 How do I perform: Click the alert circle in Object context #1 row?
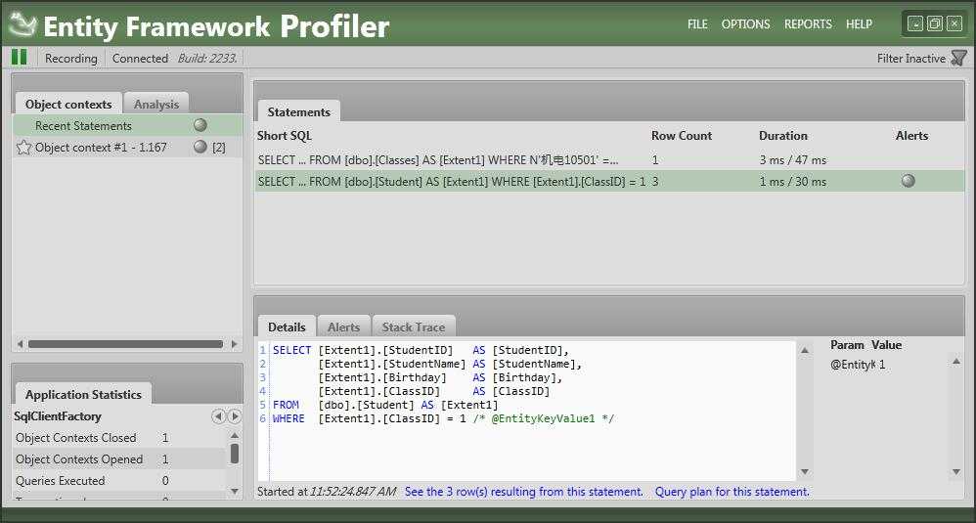point(200,147)
